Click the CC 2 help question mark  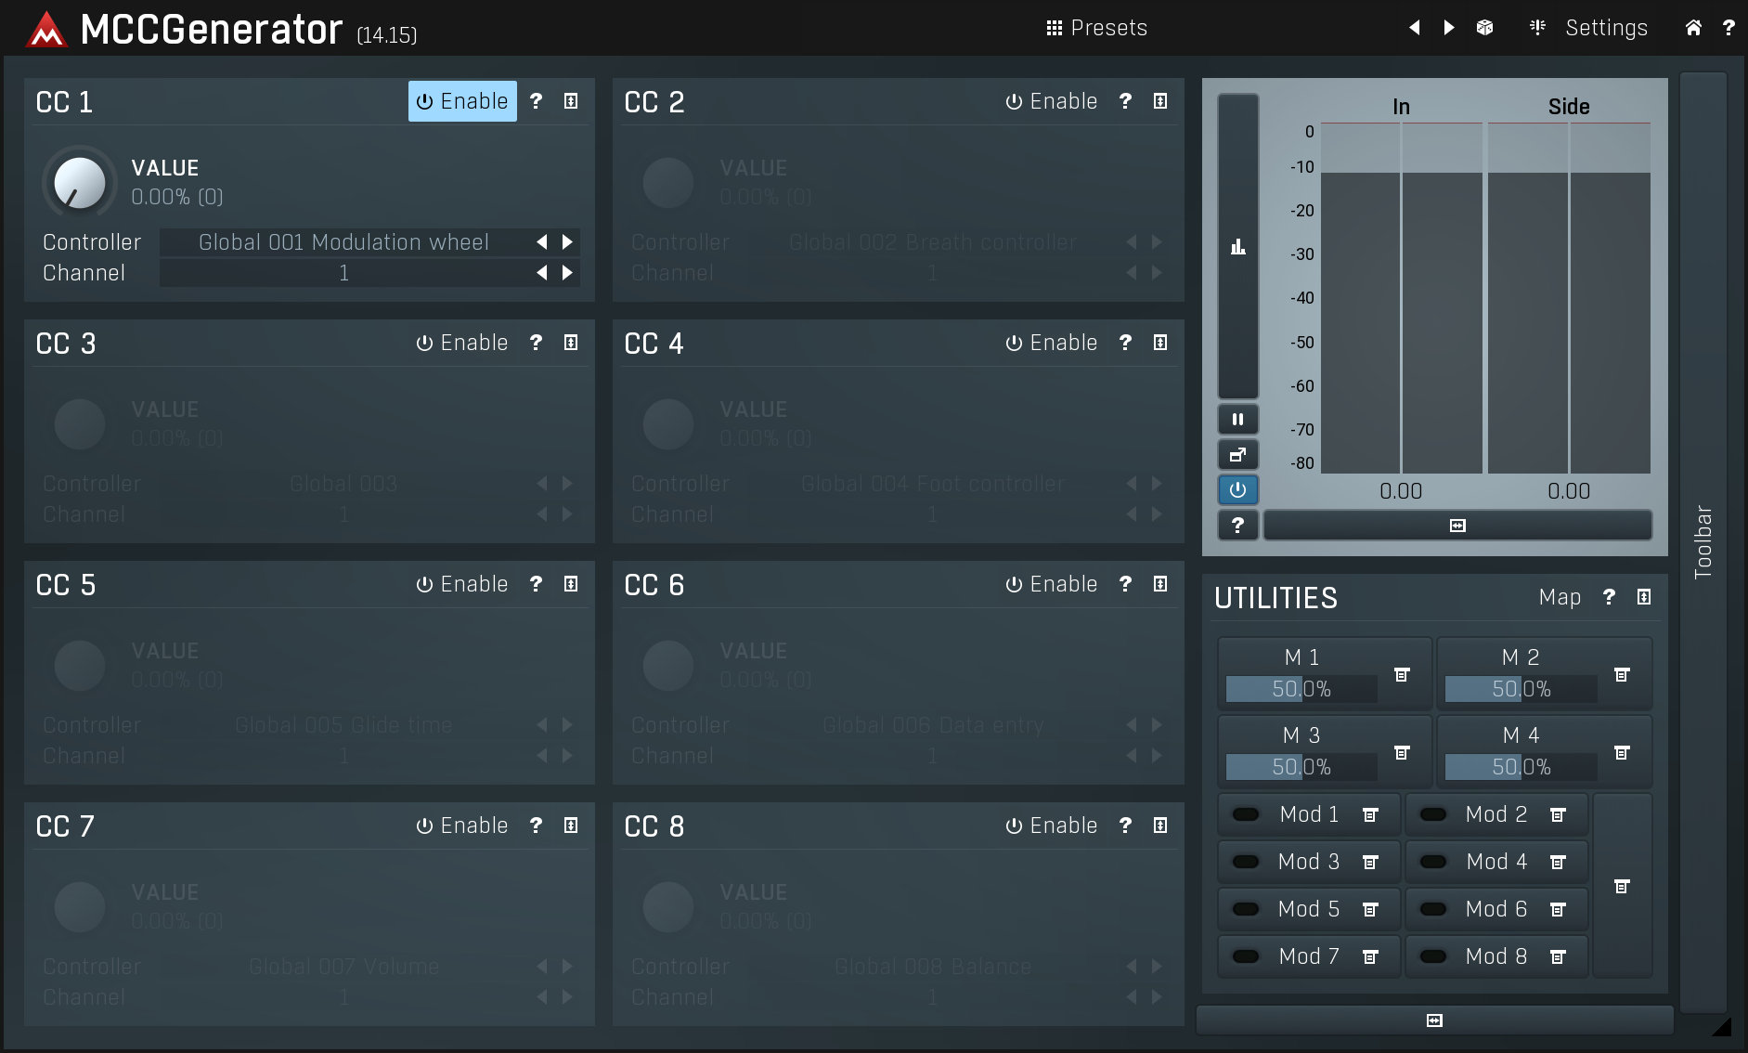tap(1125, 101)
